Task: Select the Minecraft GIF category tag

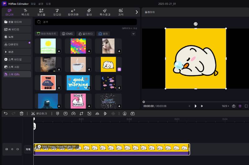Action: [46, 34]
